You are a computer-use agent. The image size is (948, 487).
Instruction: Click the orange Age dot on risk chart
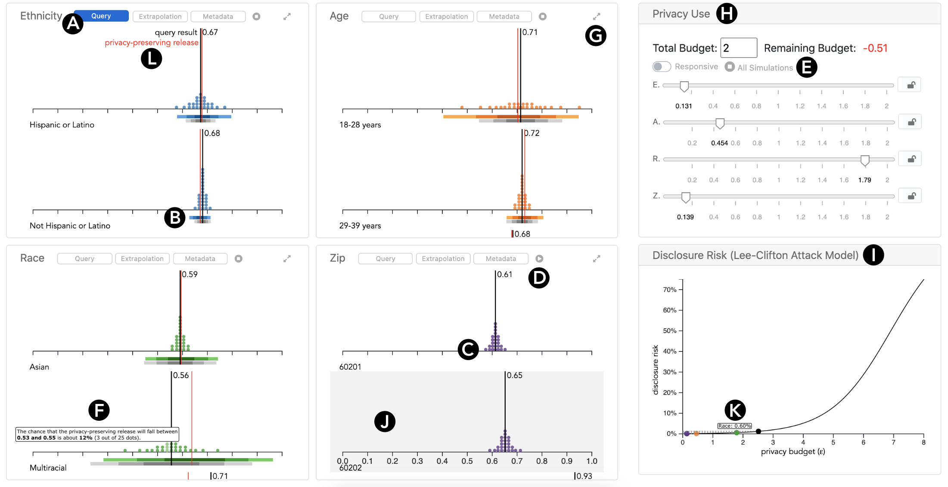pyautogui.click(x=696, y=434)
